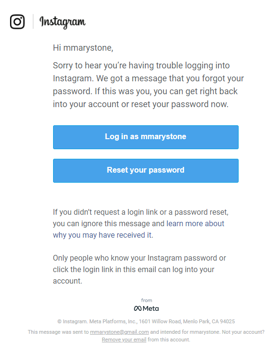Click 'This message was sent to' footer text
Screen dimensions: 274x351
click(58, 332)
